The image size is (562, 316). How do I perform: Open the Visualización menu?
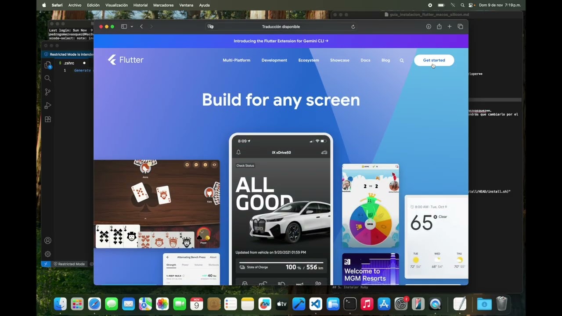[x=116, y=5]
